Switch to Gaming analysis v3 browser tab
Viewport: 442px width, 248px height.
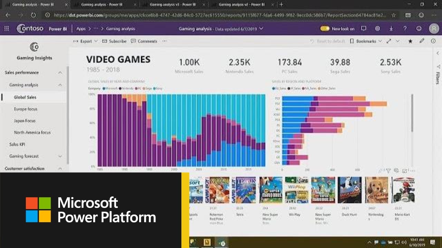coord(174,5)
